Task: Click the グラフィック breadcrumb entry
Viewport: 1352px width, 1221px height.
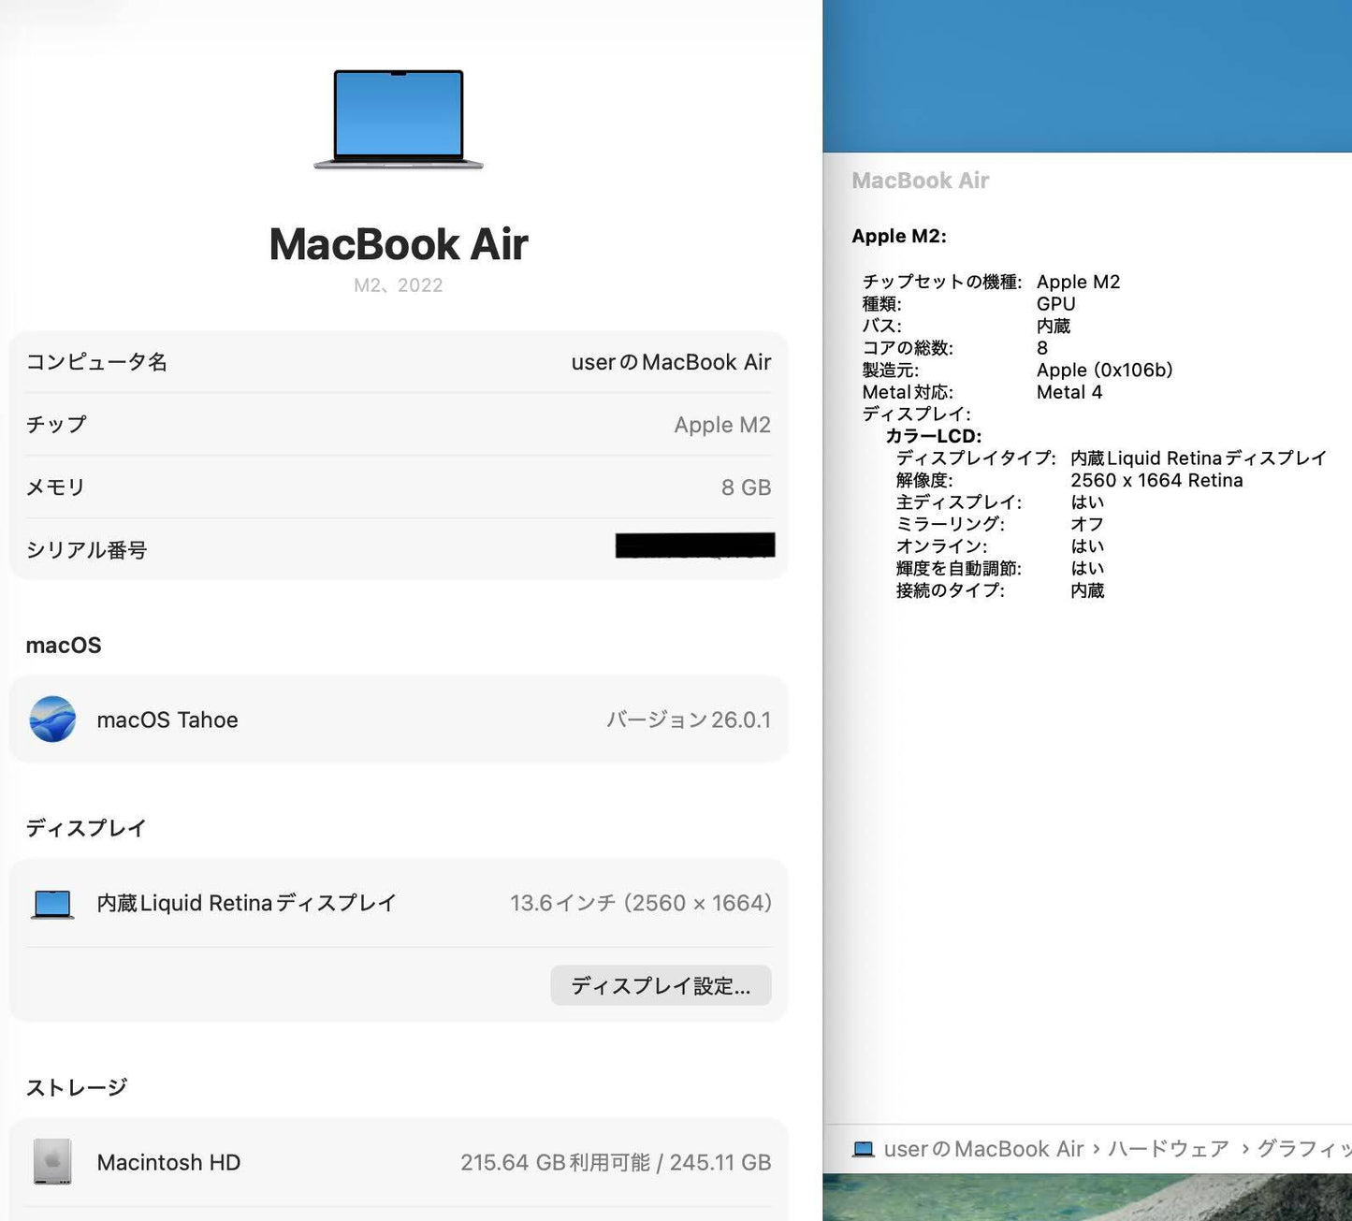Action: (x=1310, y=1148)
